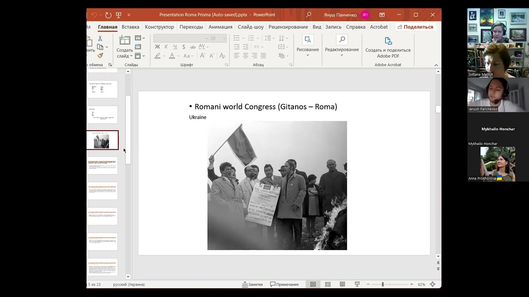Open Font dialog launcher in Шрифт group
This screenshot has height=297, width=529.
(x=226, y=65)
